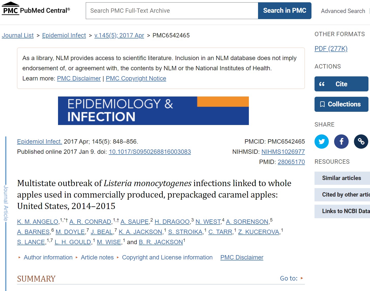This screenshot has width=370, height=291.
Task: Add article to Collections
Action: pyautogui.click(x=341, y=104)
